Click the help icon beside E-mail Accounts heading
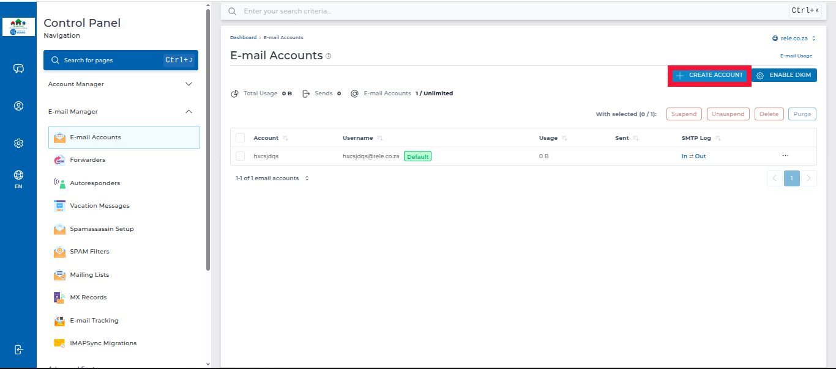Image resolution: width=836 pixels, height=369 pixels. [329, 56]
